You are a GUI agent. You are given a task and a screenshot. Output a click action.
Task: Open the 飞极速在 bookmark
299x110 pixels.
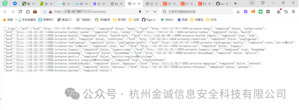point(84,20)
